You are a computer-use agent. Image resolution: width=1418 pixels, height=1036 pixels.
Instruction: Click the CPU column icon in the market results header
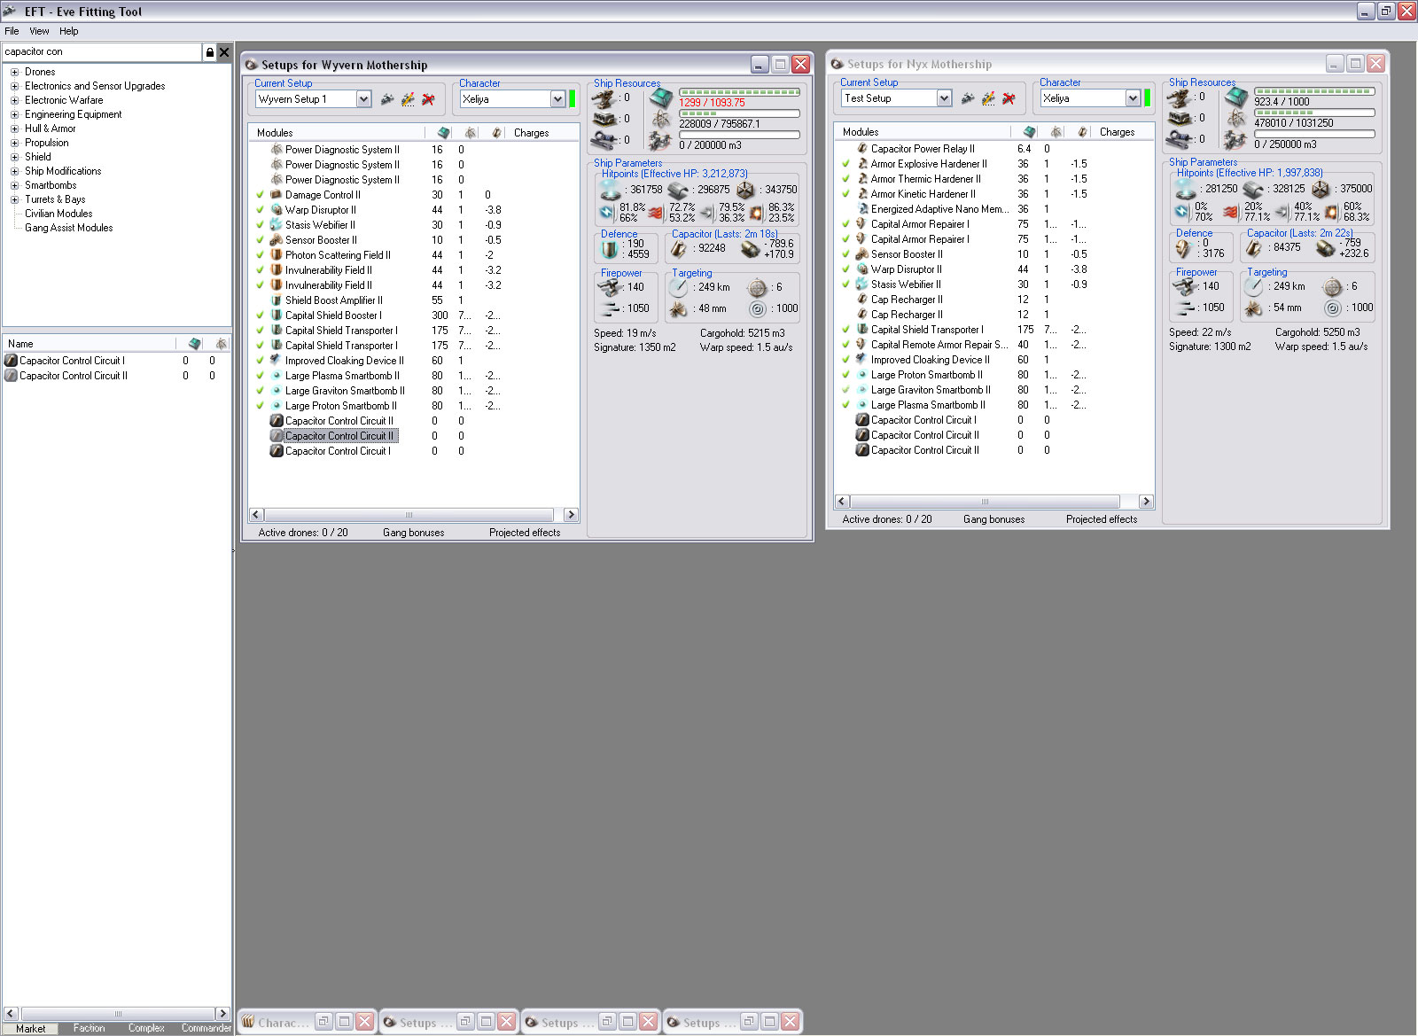(x=195, y=344)
